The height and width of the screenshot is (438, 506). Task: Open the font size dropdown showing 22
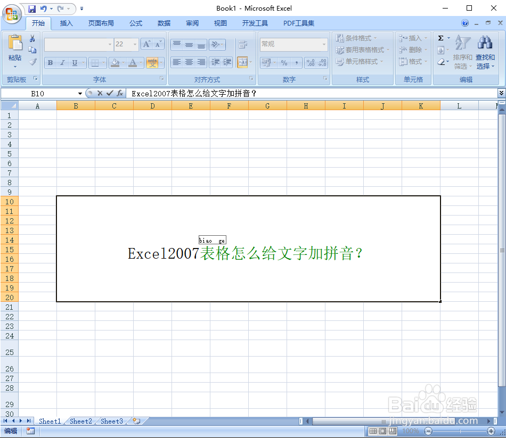click(135, 44)
